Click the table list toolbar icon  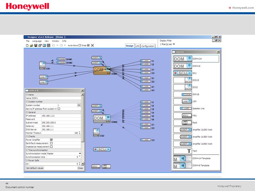48,45
